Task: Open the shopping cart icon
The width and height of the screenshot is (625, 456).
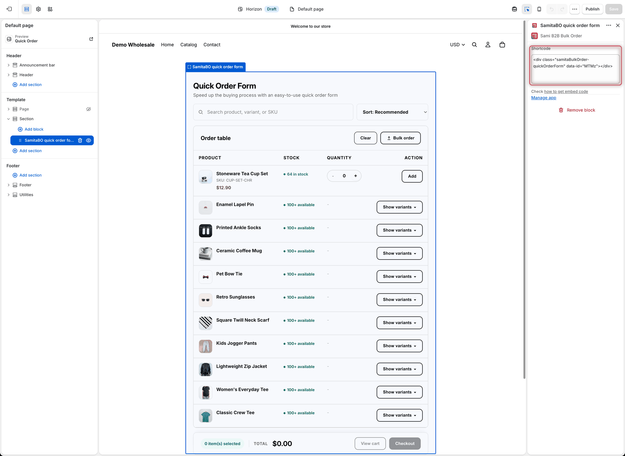Action: point(502,45)
